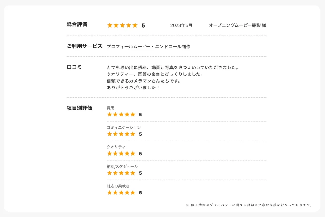Click the 対応の柔軟さ category label
The image size is (325, 217).
point(118,186)
